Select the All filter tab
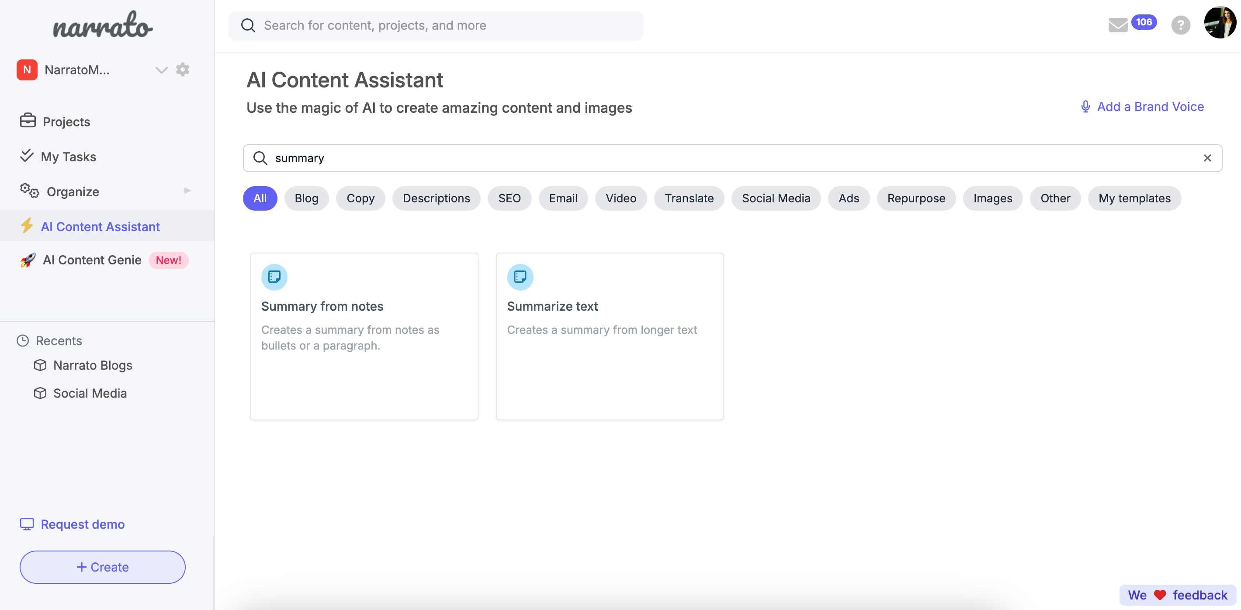The width and height of the screenshot is (1241, 610). pyautogui.click(x=260, y=198)
